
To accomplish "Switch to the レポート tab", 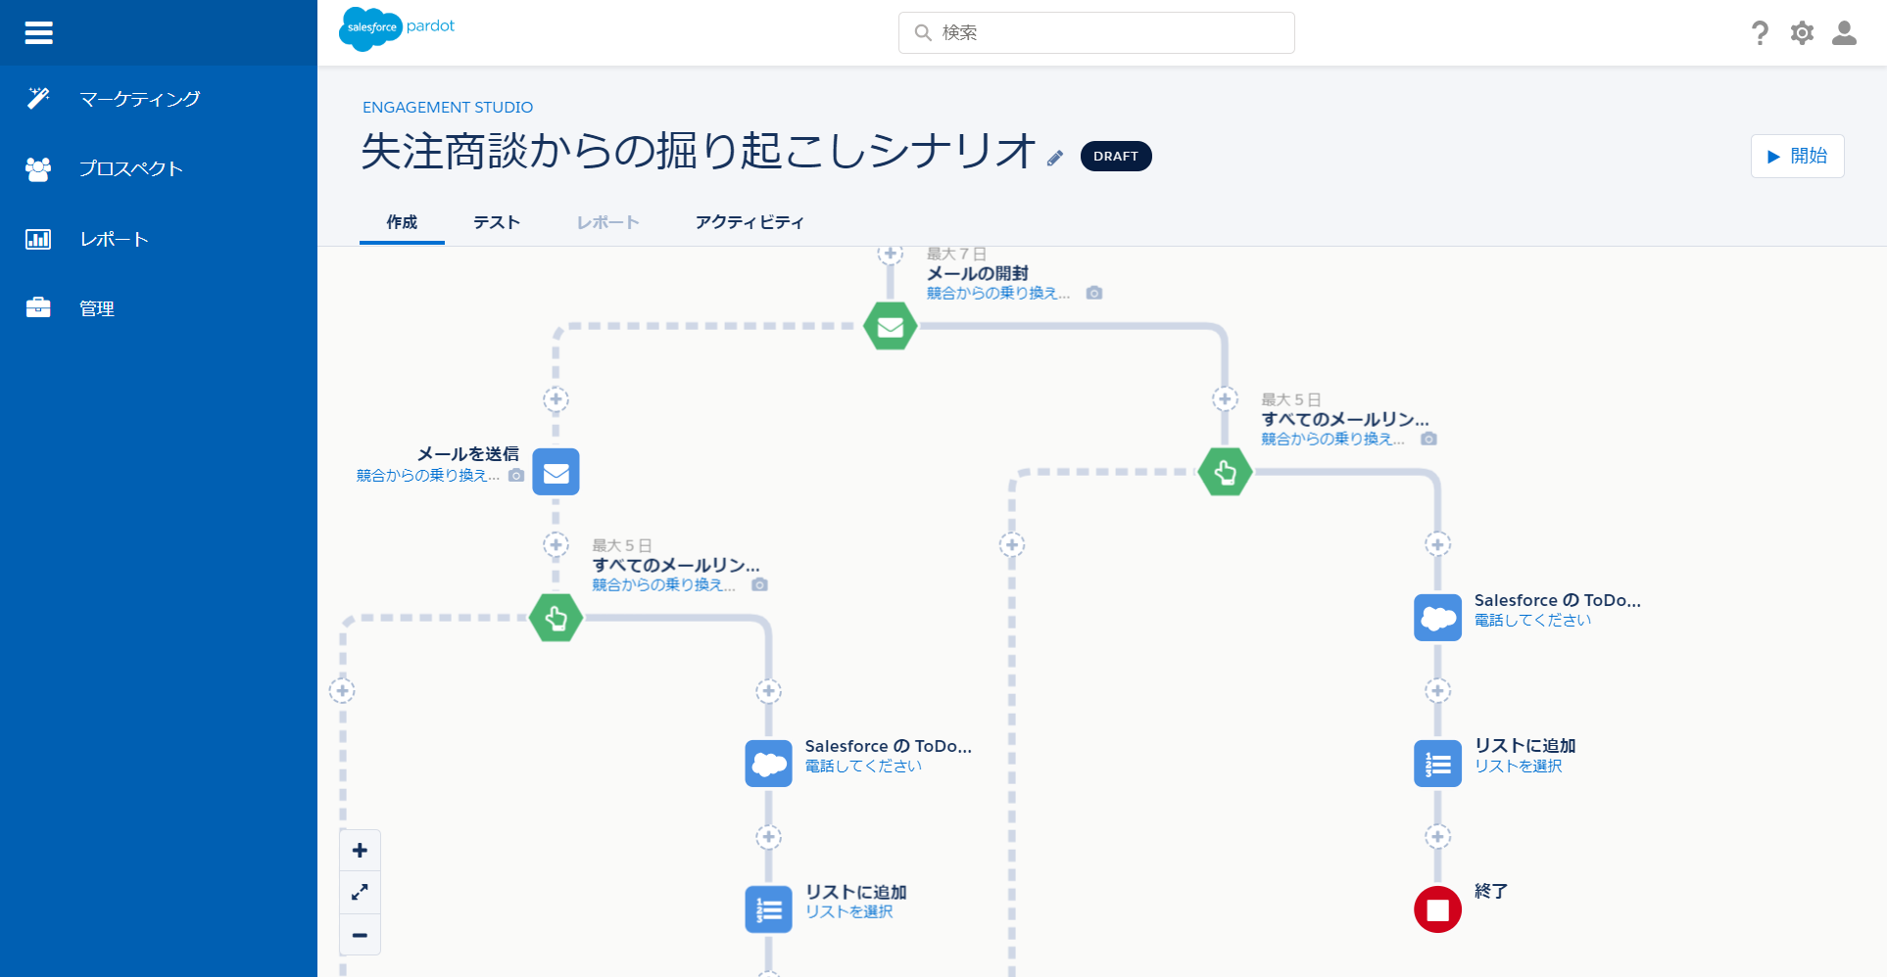I will [607, 222].
